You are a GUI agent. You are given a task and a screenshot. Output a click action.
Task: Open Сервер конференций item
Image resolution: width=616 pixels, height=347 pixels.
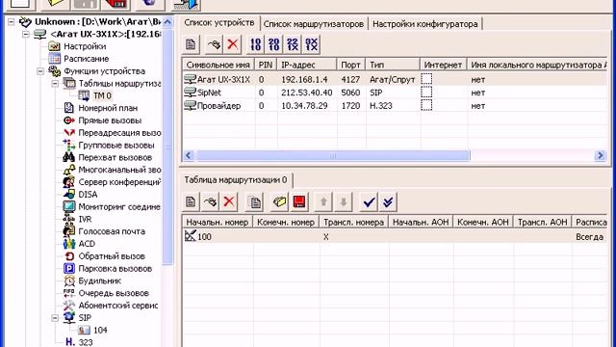(119, 182)
